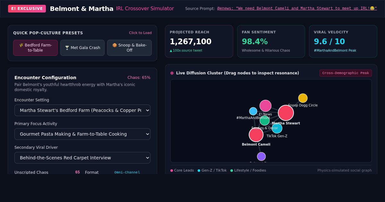385x202 pixels.
Task: Expand the Primary Focus Activity dropdown
Action: coord(82,134)
